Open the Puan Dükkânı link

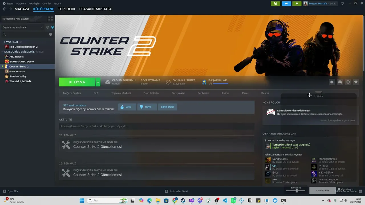151,93
